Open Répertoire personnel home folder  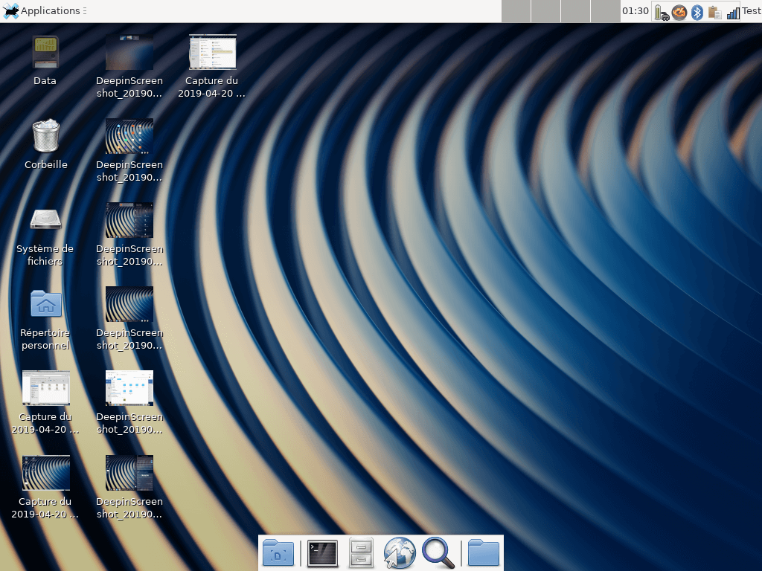(46, 304)
